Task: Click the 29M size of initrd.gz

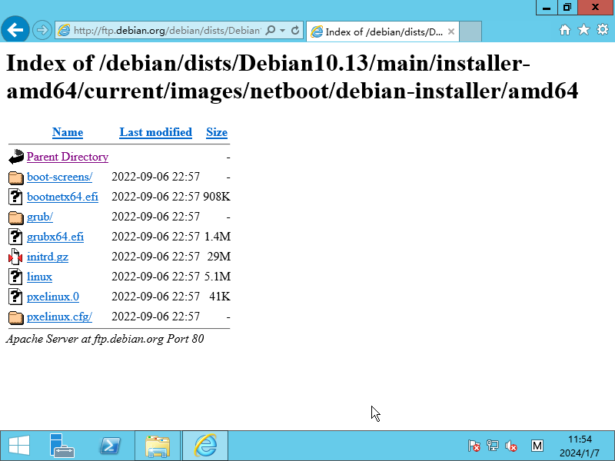Action: tap(219, 257)
